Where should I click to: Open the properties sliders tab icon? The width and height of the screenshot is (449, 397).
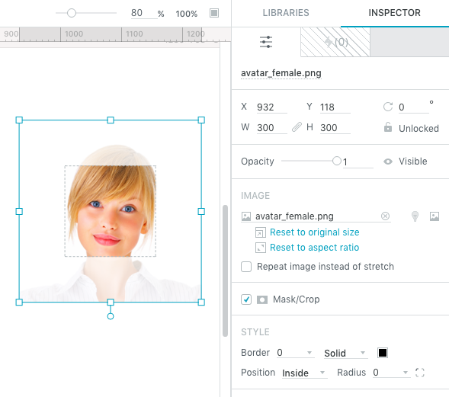point(266,42)
